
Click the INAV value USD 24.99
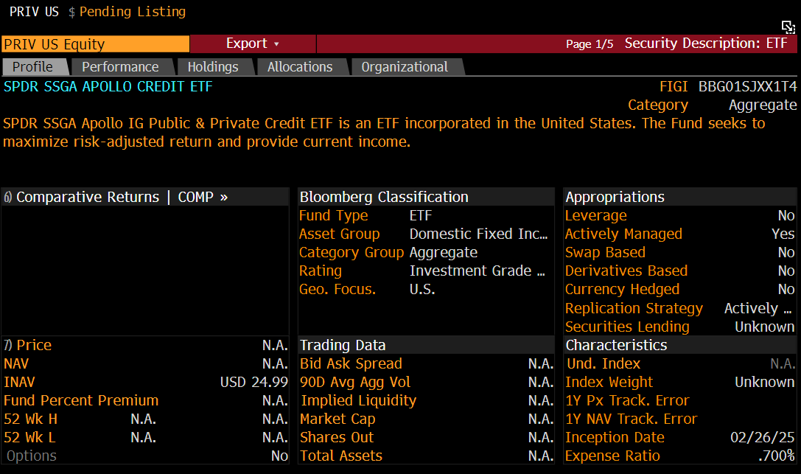coord(254,382)
